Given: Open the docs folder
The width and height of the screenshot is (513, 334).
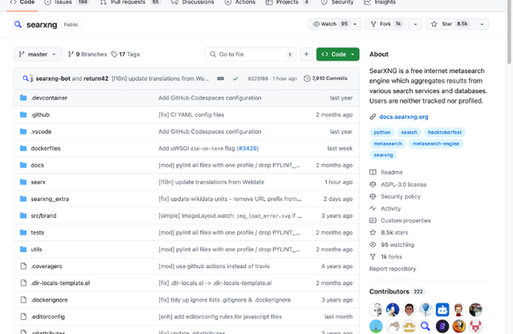Looking at the screenshot, I should [37, 165].
